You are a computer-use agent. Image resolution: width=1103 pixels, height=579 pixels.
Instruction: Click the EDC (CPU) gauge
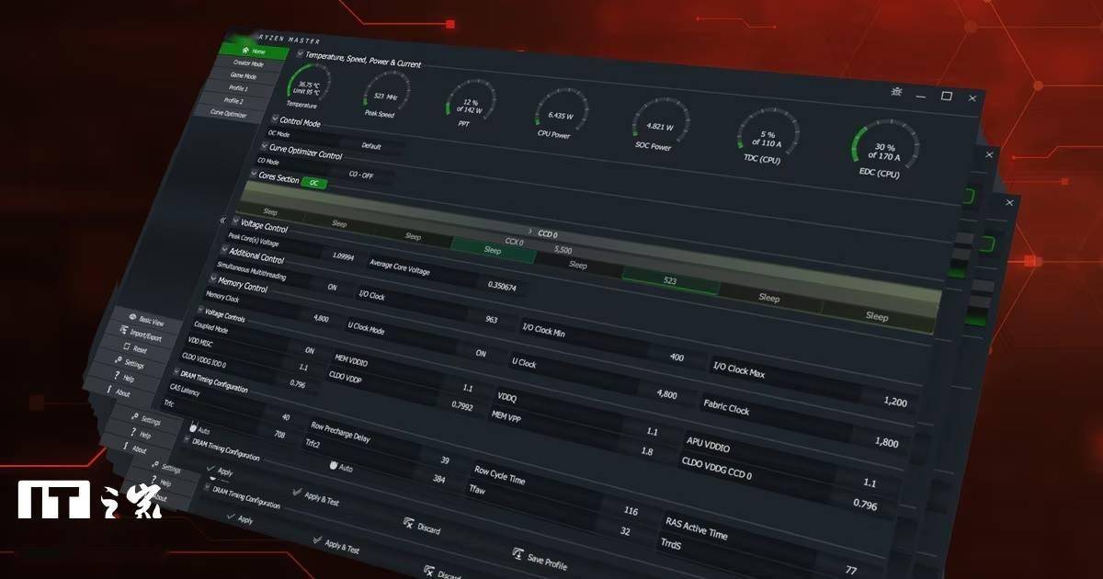click(x=884, y=151)
